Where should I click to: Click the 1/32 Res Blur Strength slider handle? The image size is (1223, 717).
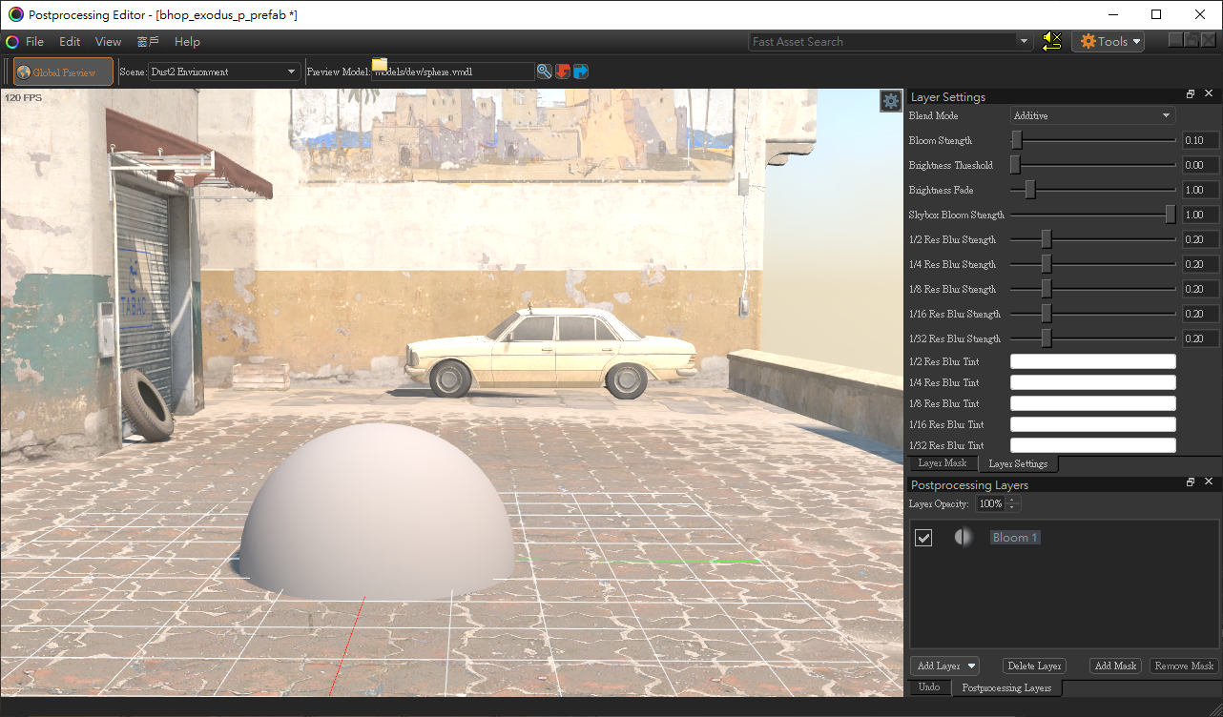point(1047,338)
